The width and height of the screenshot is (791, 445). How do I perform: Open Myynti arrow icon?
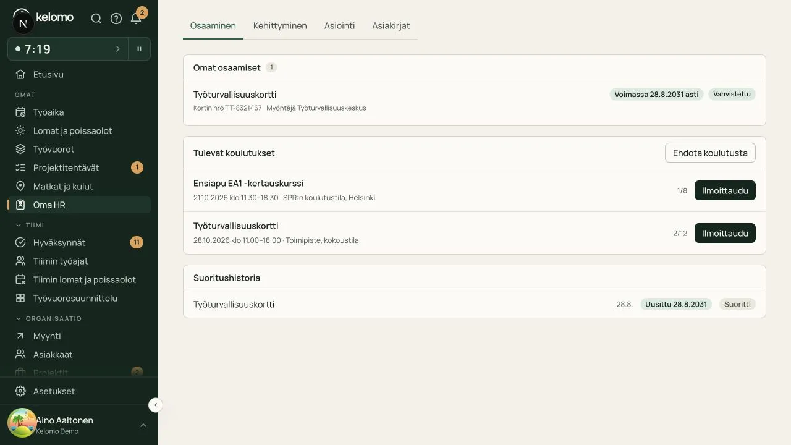pos(20,336)
